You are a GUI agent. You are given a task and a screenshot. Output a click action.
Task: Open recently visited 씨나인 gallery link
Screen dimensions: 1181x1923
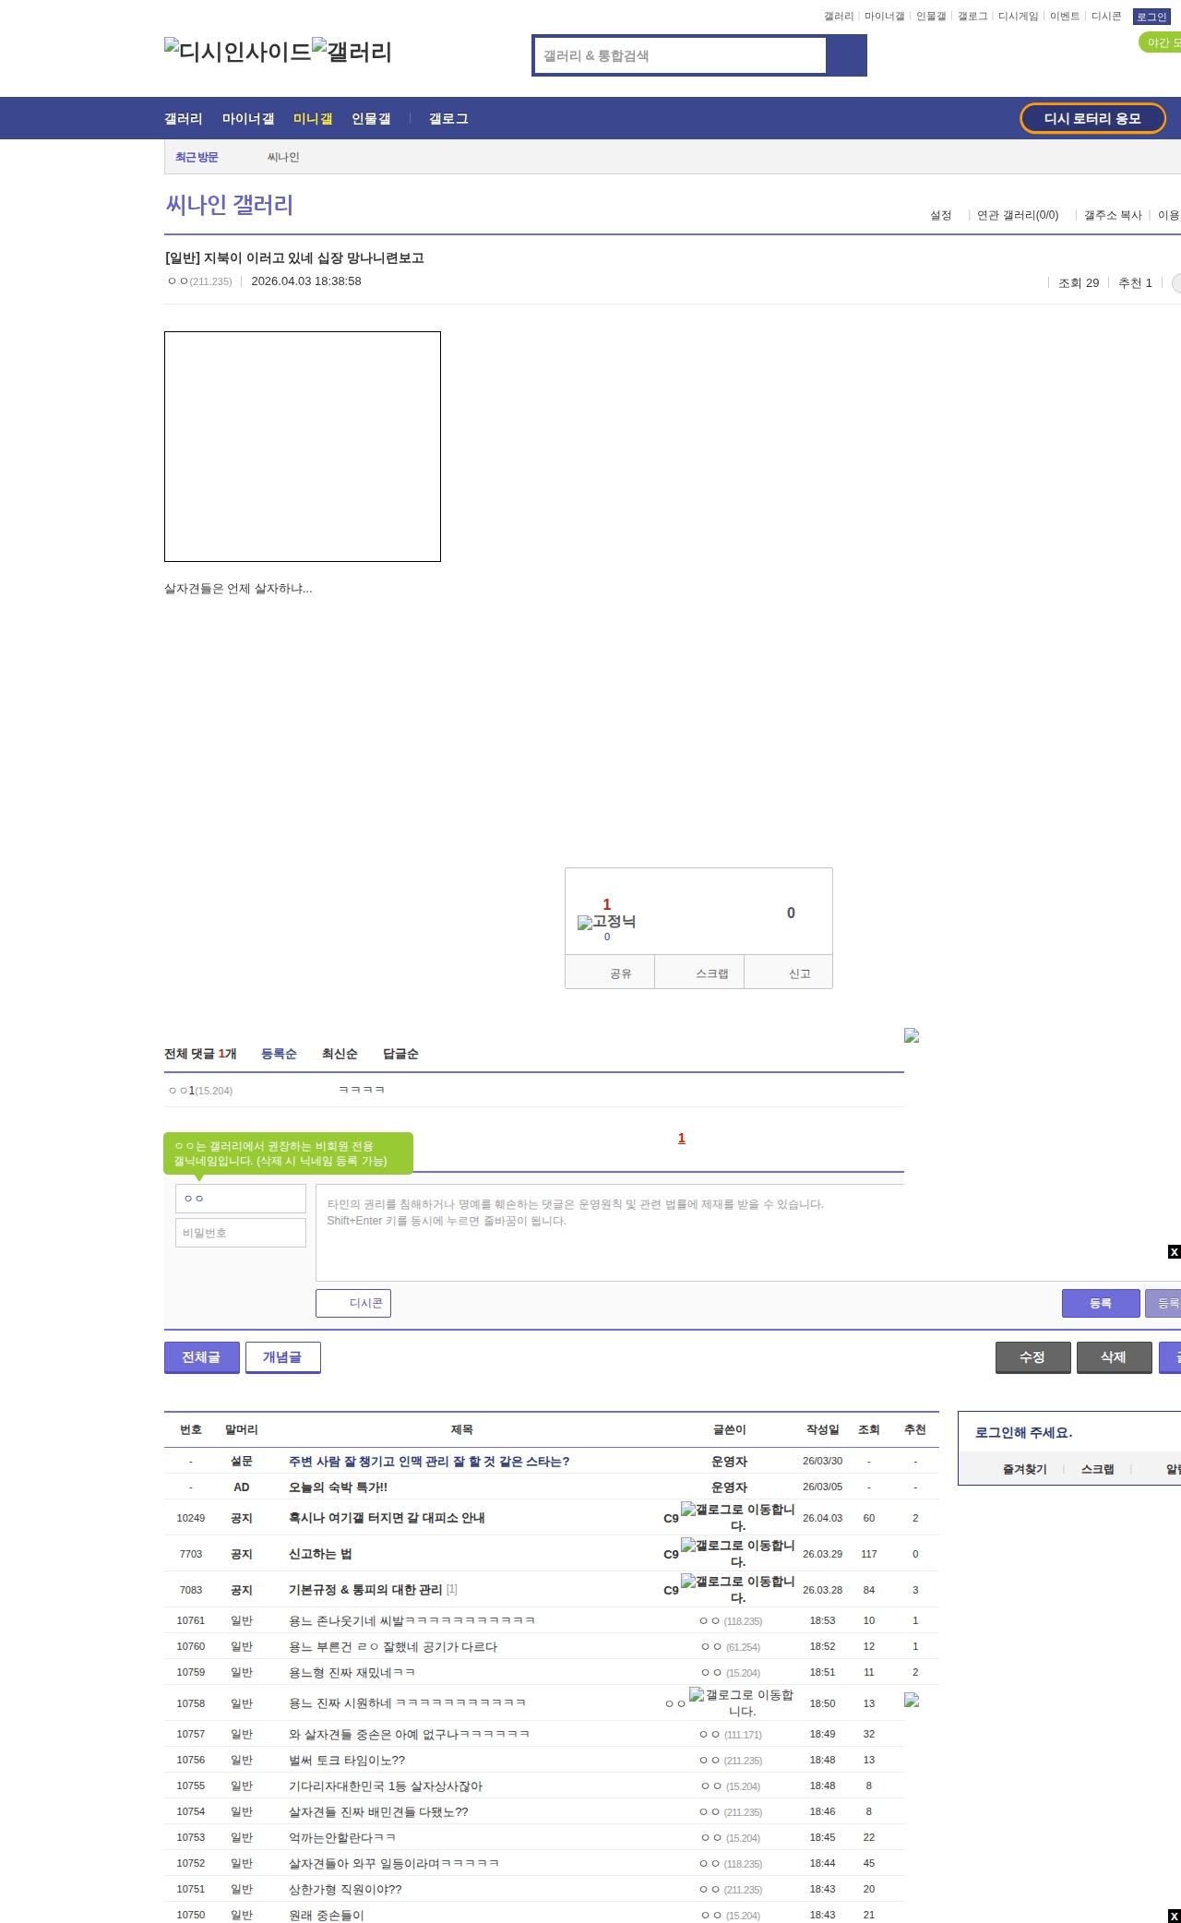coord(283,158)
